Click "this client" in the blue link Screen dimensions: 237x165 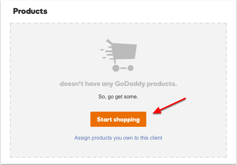[151, 138]
